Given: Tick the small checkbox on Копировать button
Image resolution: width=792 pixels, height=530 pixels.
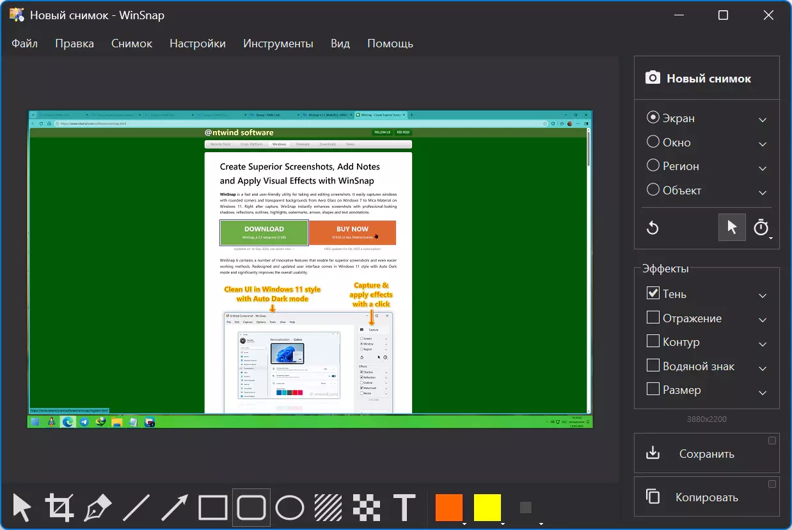Looking at the screenshot, I should [x=772, y=484].
